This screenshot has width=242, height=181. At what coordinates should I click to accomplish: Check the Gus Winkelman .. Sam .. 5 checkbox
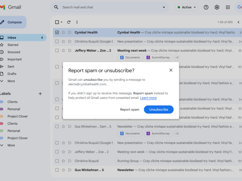tap(57, 127)
